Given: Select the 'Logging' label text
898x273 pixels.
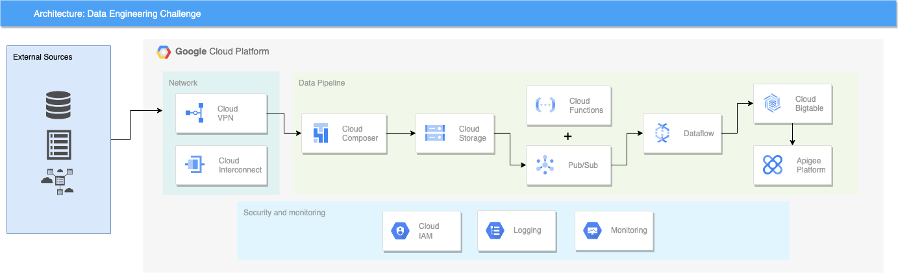Looking at the screenshot, I should 527,230.
